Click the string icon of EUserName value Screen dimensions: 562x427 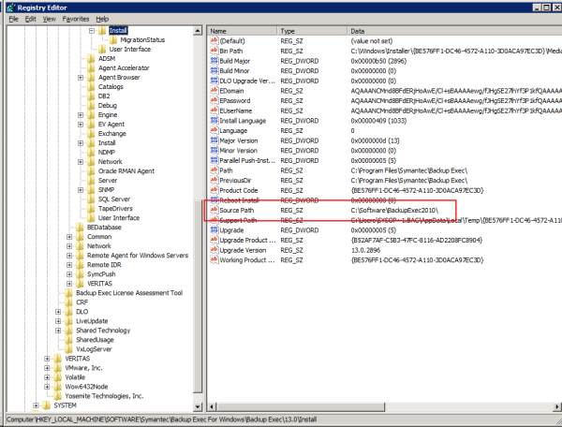(214, 110)
